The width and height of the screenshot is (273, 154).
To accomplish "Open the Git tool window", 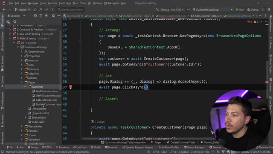I will [10, 147].
